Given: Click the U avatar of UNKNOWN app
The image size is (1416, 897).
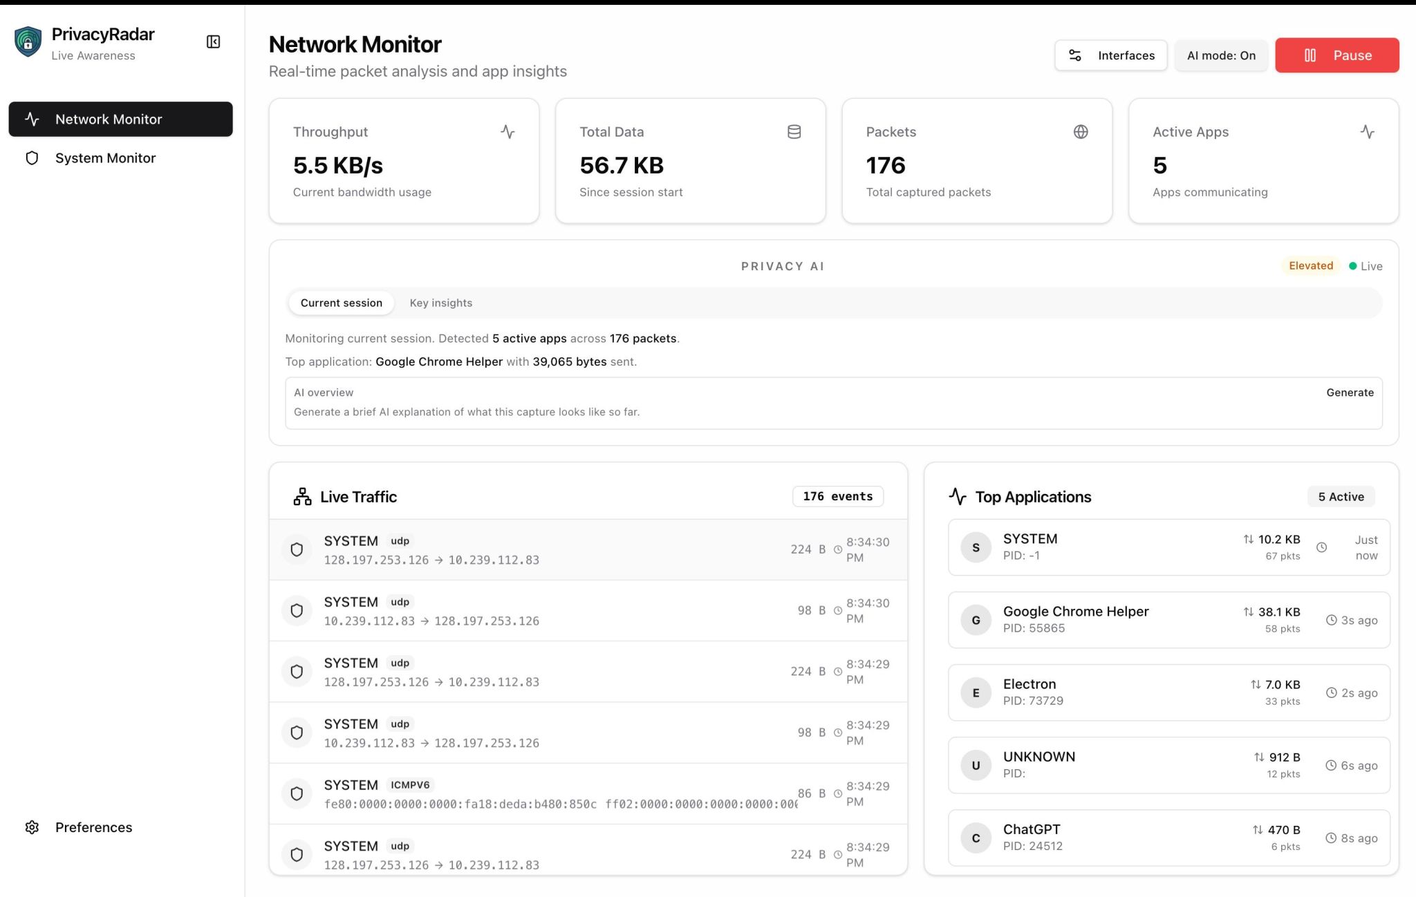Looking at the screenshot, I should [x=976, y=765].
